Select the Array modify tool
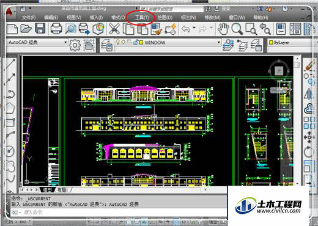318x226 pixels. click(x=308, y=123)
